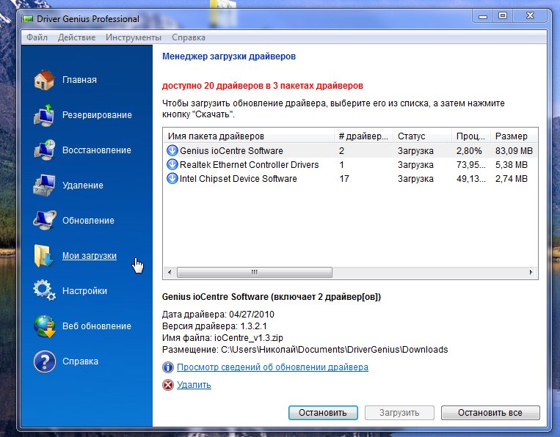Click the Мои загрузки folder icon

(45, 256)
